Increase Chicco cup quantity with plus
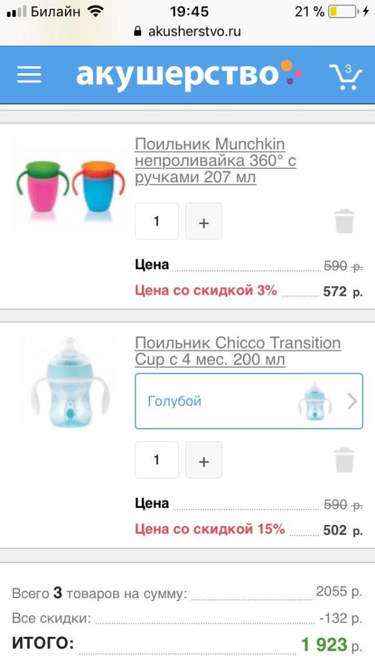375x665 pixels. coord(204,460)
